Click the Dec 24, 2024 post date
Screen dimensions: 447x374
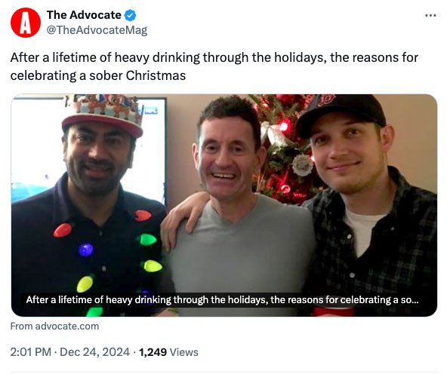[x=94, y=352]
